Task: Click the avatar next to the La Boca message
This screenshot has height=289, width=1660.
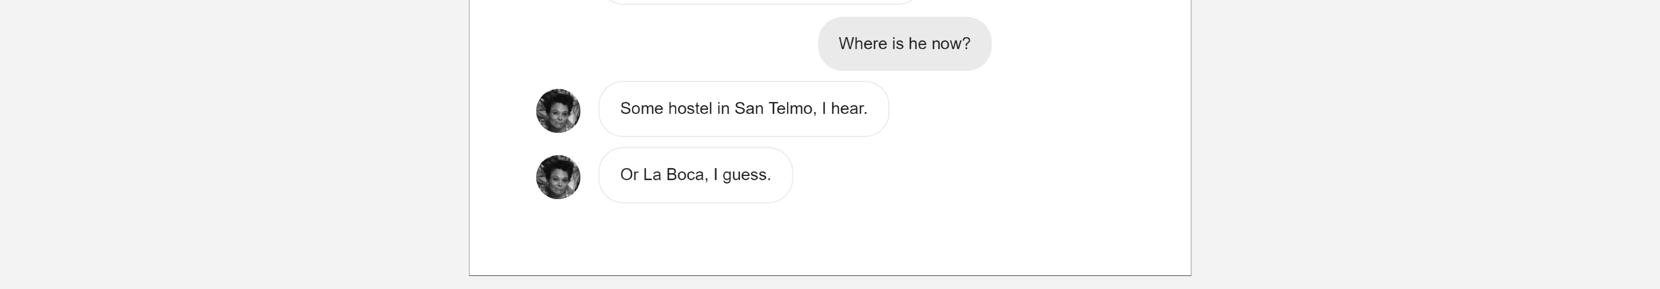Action: coord(558,177)
